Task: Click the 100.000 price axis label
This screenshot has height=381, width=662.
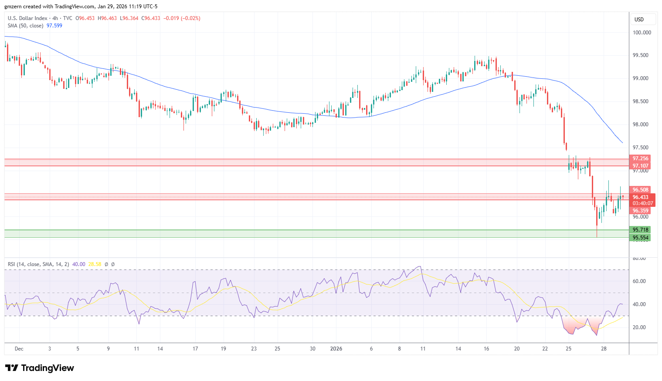Action: [642, 33]
